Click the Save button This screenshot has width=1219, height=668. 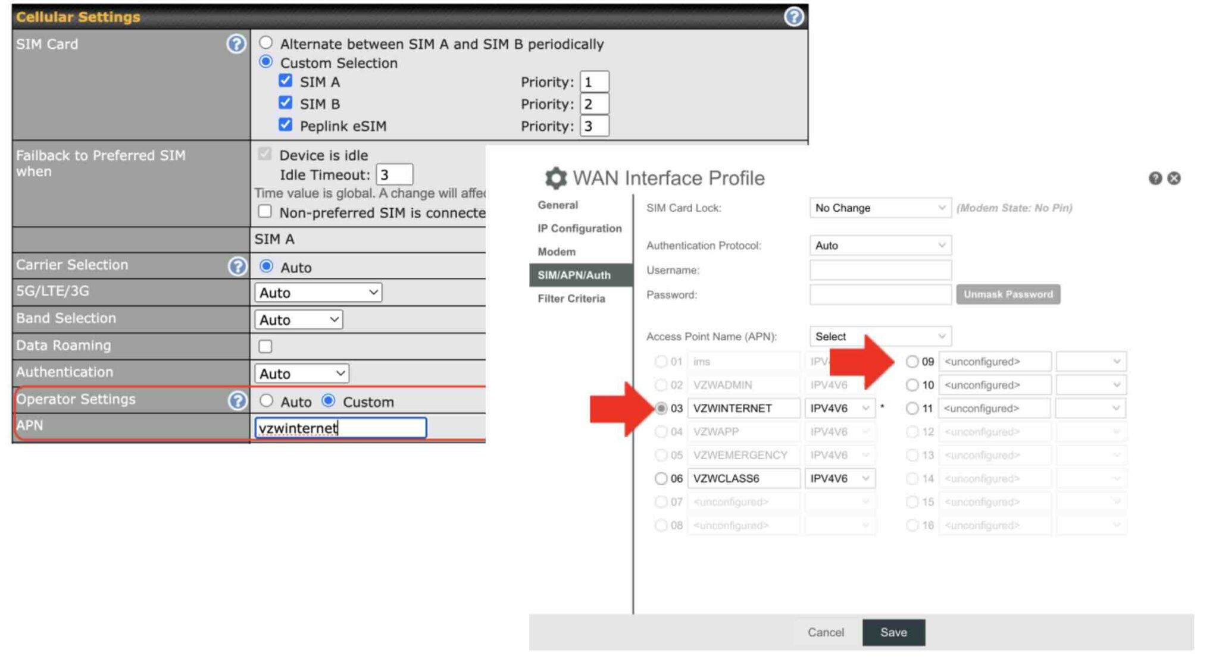893,632
